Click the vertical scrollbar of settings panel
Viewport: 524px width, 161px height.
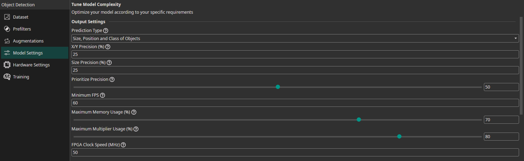click(522, 65)
